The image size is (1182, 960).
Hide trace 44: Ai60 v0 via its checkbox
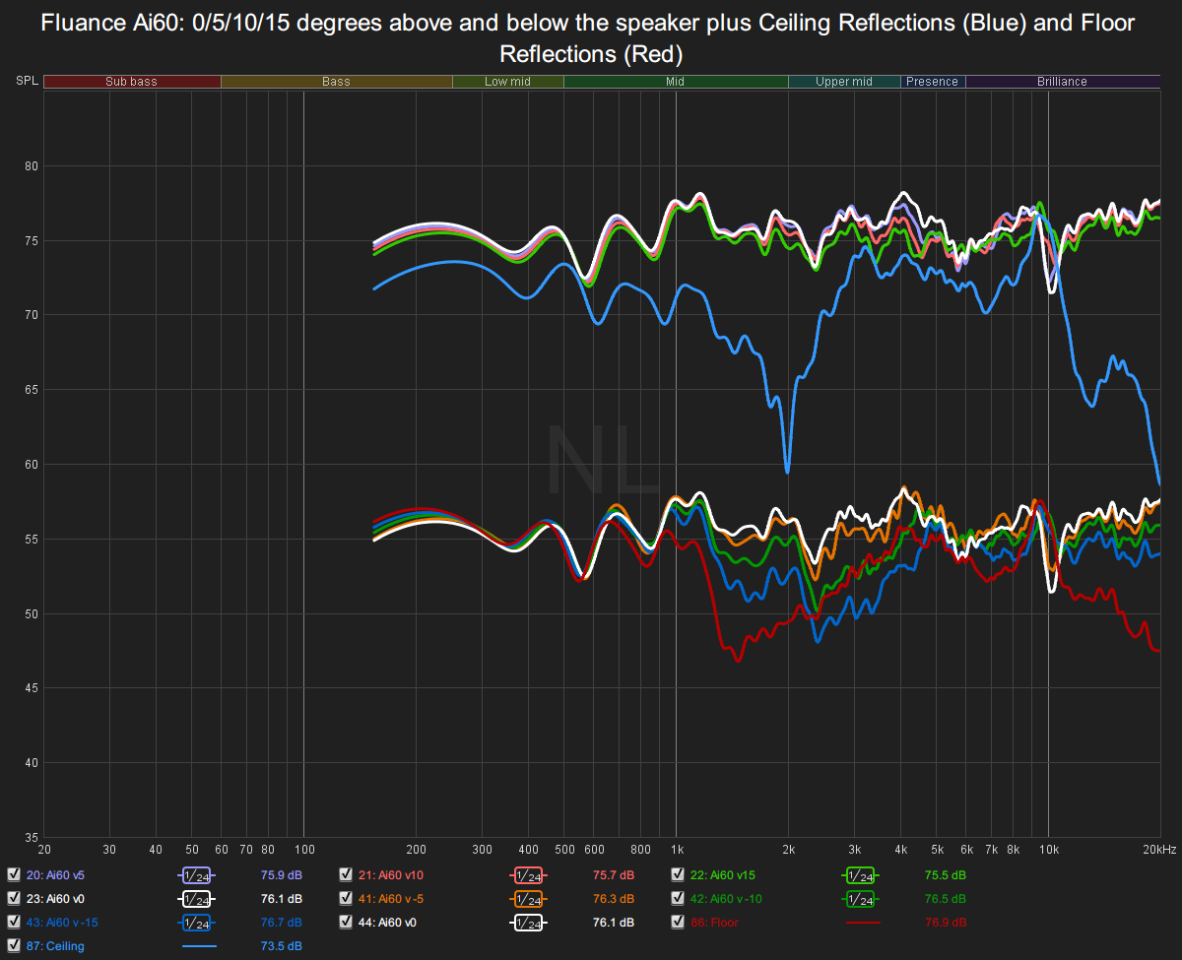(346, 923)
